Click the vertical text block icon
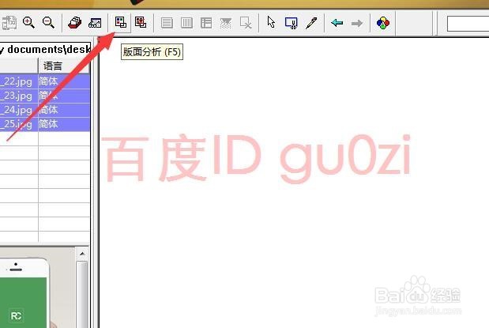The width and height of the screenshot is (489, 328). point(186,23)
